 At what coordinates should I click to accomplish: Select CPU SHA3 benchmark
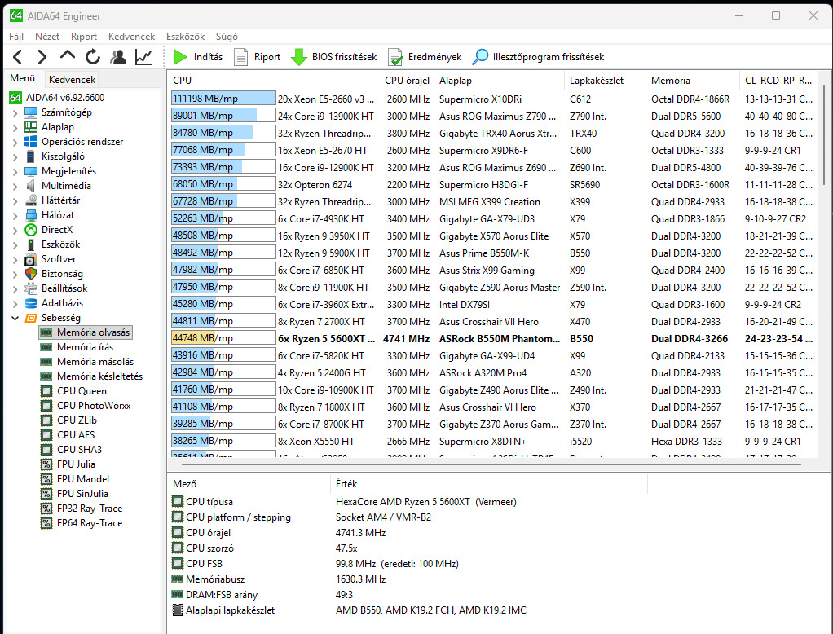71,450
